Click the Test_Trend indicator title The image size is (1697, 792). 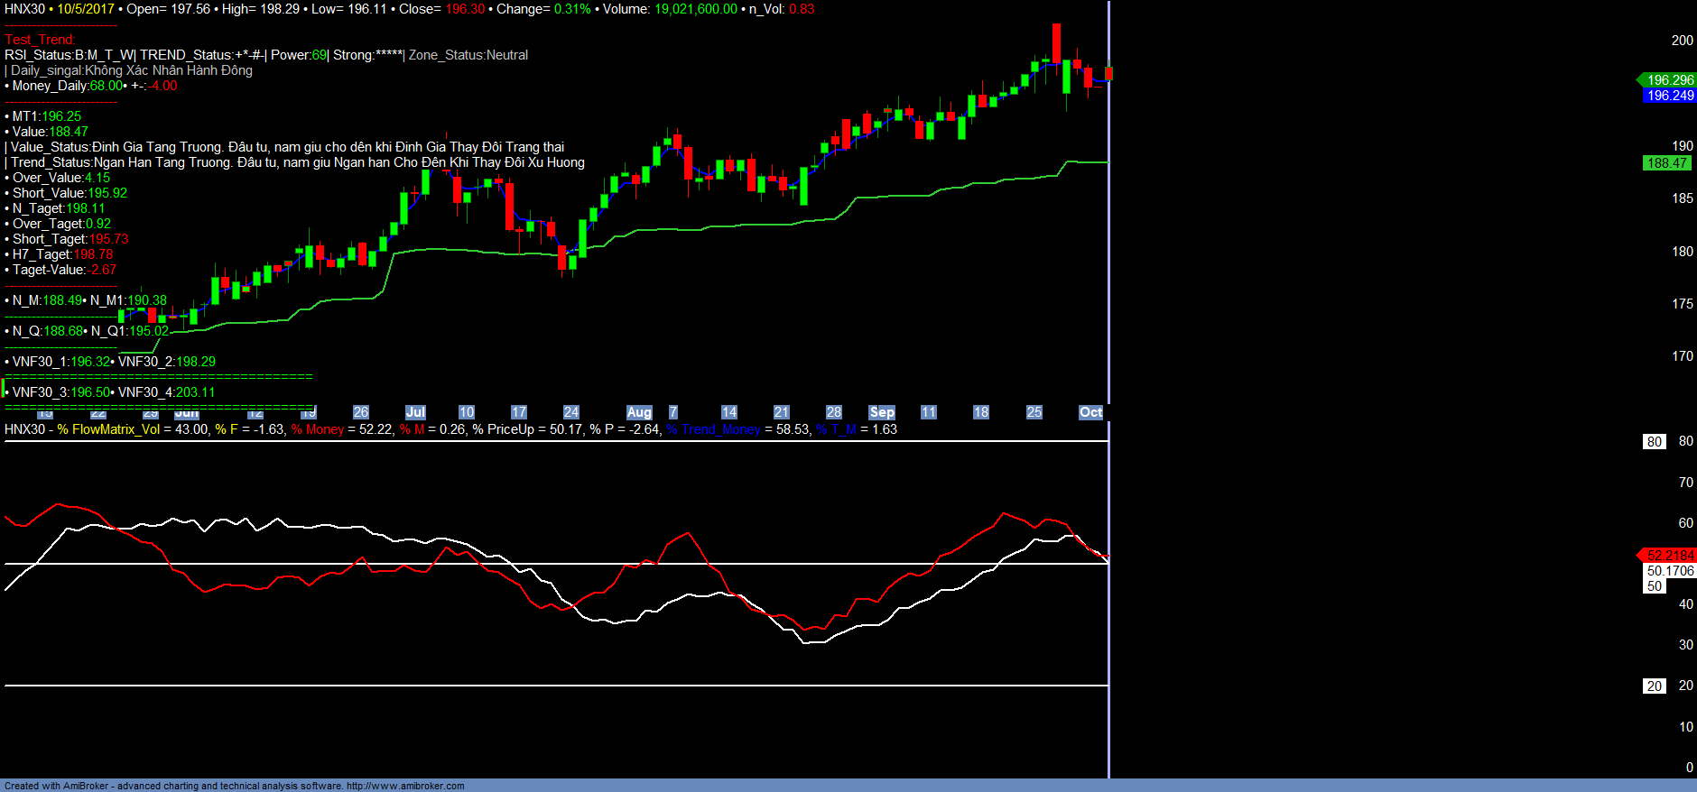[x=40, y=40]
